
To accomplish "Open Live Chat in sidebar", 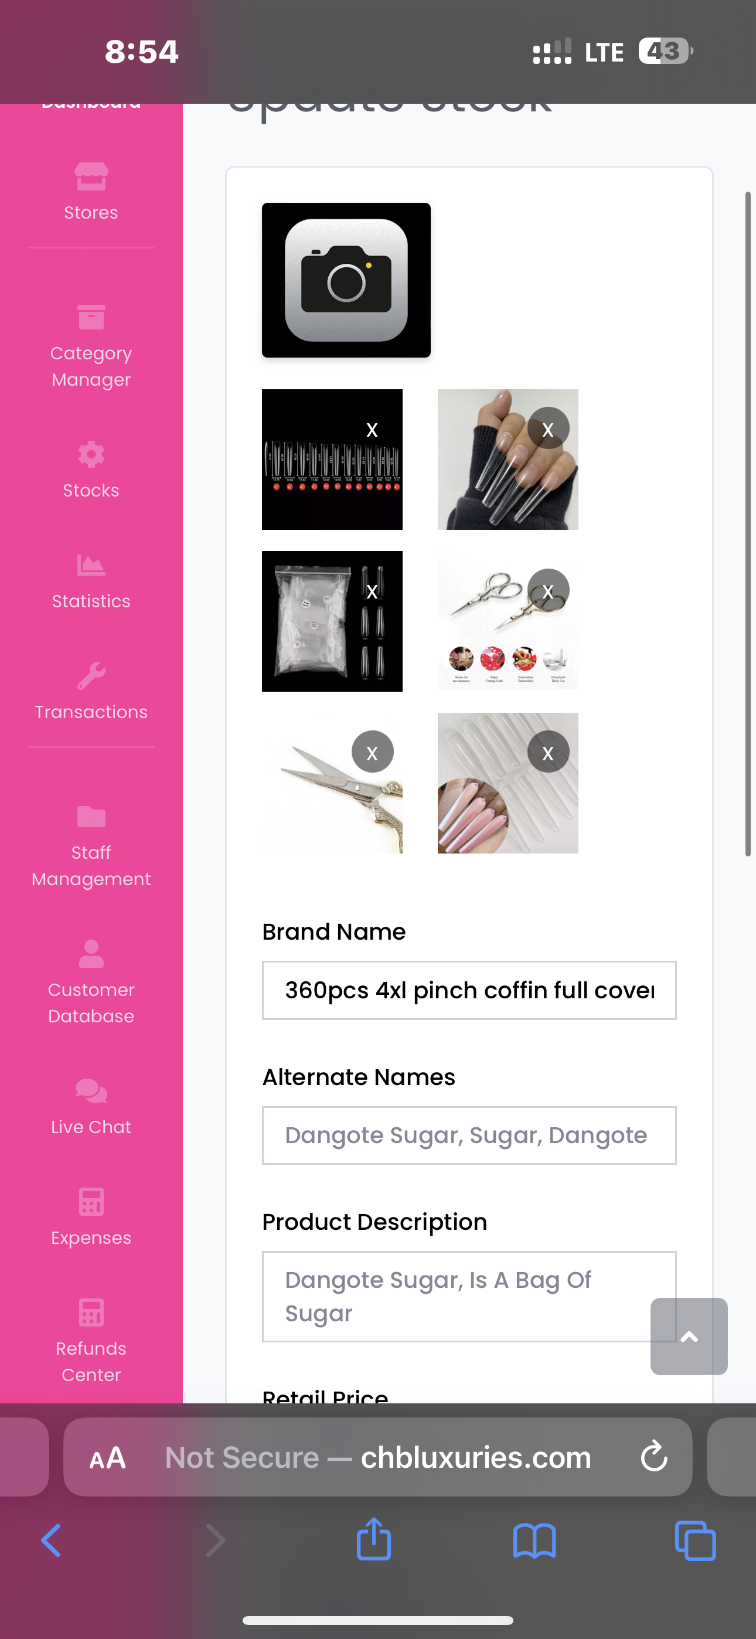I will point(91,1108).
